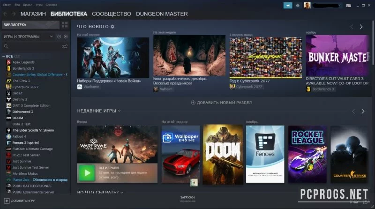Open the Borderlands 3 news tag link
This screenshot has height=209, width=375.
[323, 89]
